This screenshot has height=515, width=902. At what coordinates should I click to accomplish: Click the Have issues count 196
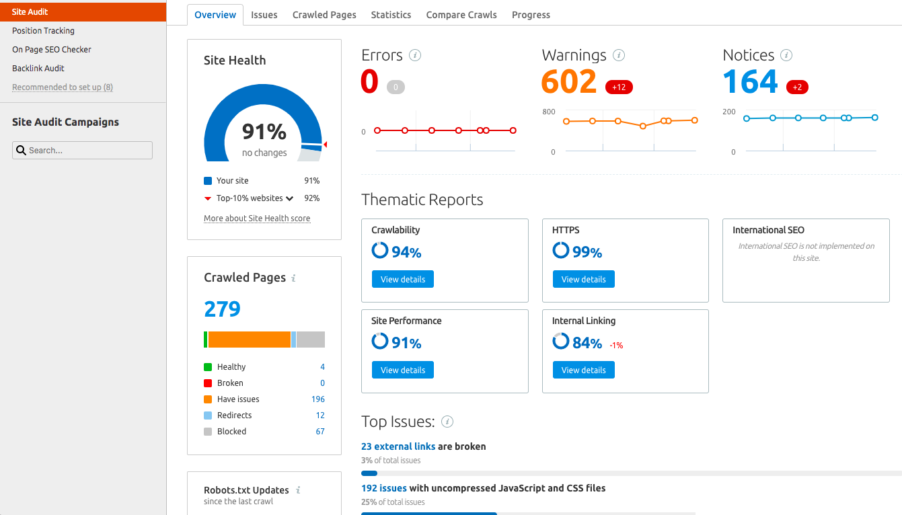click(318, 399)
